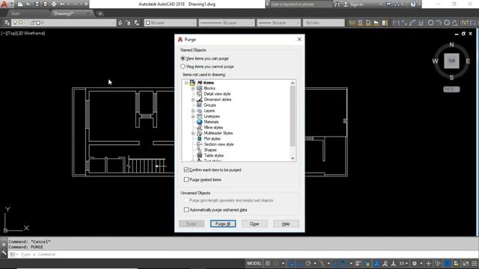The image size is (479, 269).
Task: Expand the Linetypes tree node
Action: (x=193, y=117)
